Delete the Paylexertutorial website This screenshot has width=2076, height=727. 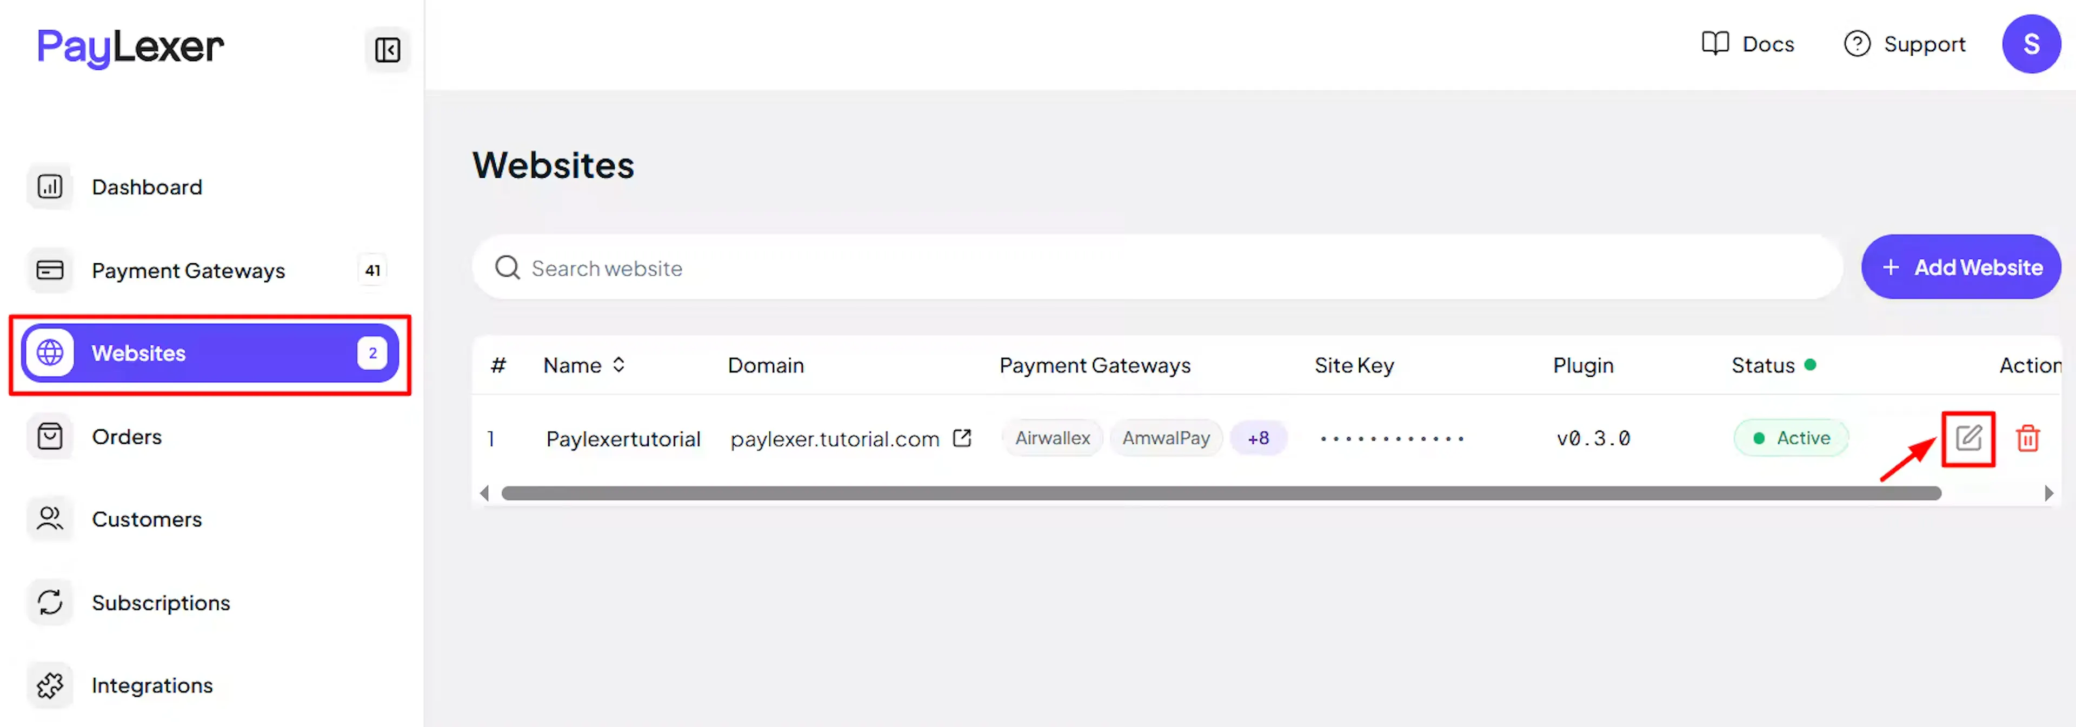(x=2027, y=438)
